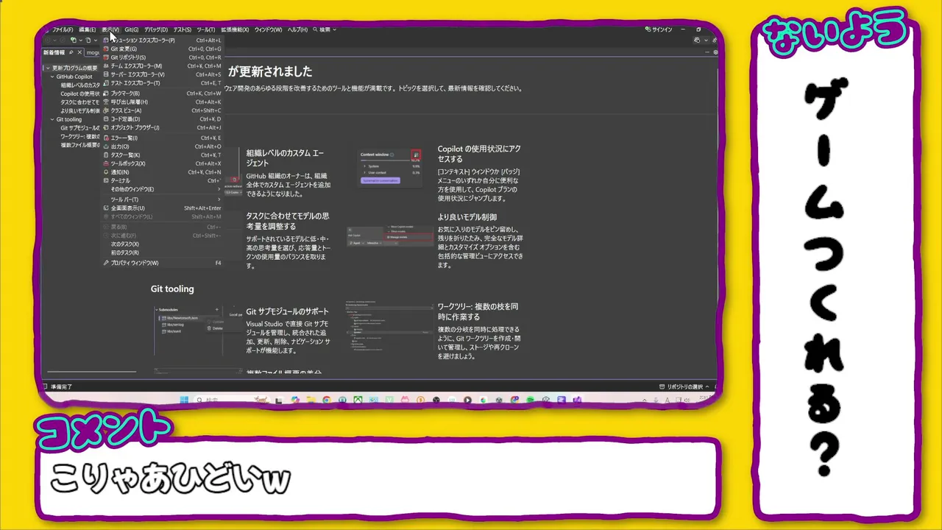Click the 検索 search box in menu bar
Screen dimensions: 942x530
(x=325, y=30)
